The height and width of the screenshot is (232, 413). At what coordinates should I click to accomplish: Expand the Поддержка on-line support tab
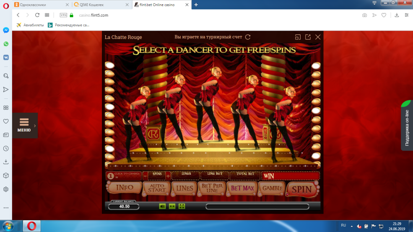click(x=406, y=126)
